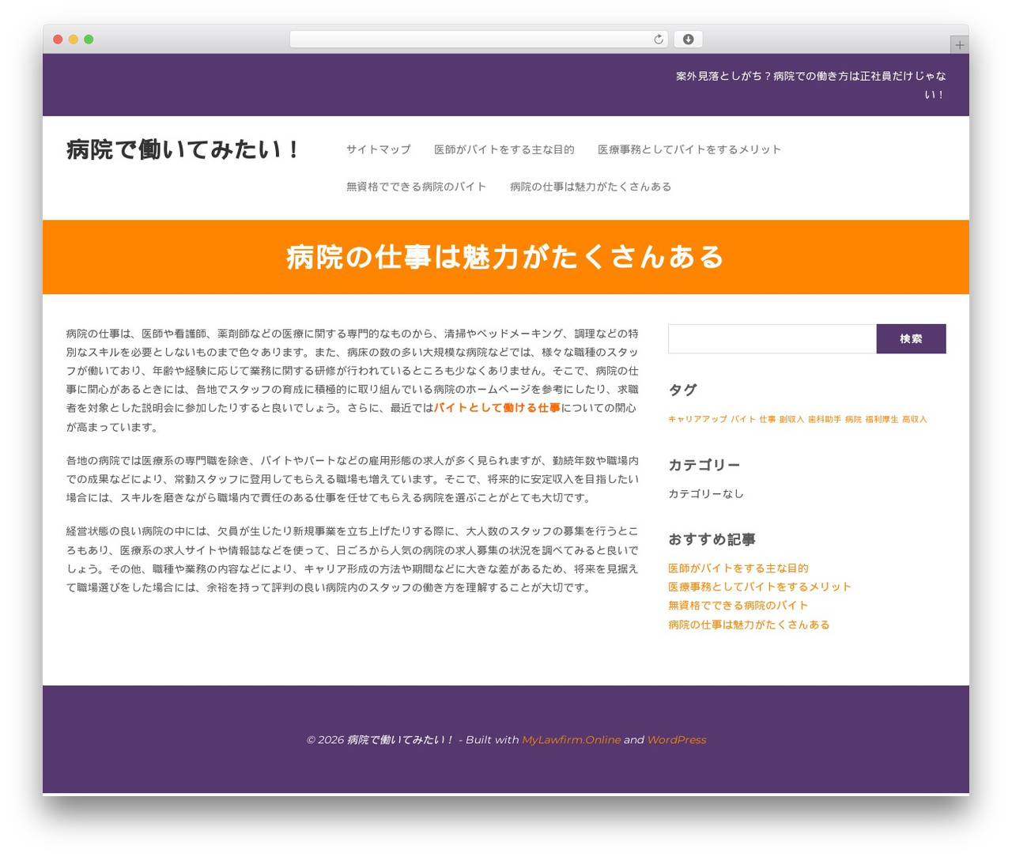Click the browser address bar
The image size is (1012, 857).
(478, 40)
